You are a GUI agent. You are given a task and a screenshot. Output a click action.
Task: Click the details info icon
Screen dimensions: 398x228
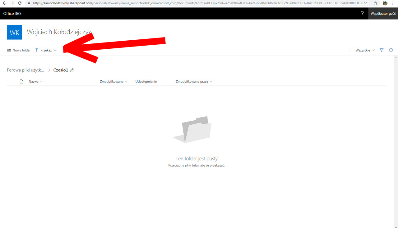click(391, 50)
